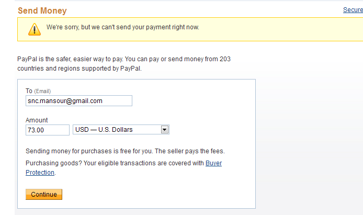Viewport: 363px width, 215px height.
Task: Select the USD — U.S. Dollars text
Action: click(x=104, y=130)
